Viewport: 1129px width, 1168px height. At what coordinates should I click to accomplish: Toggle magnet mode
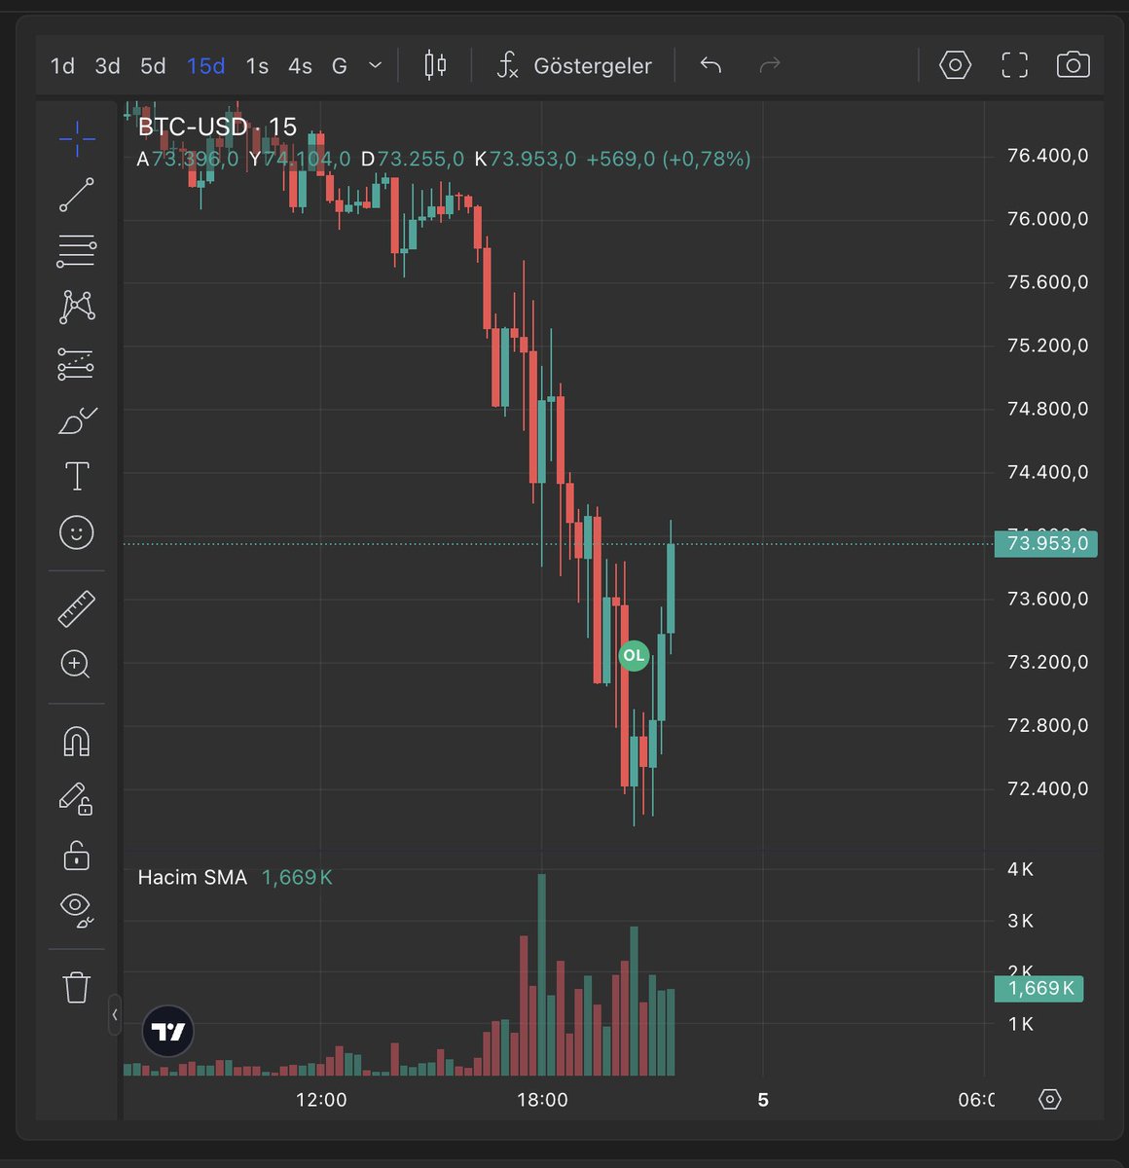[77, 742]
